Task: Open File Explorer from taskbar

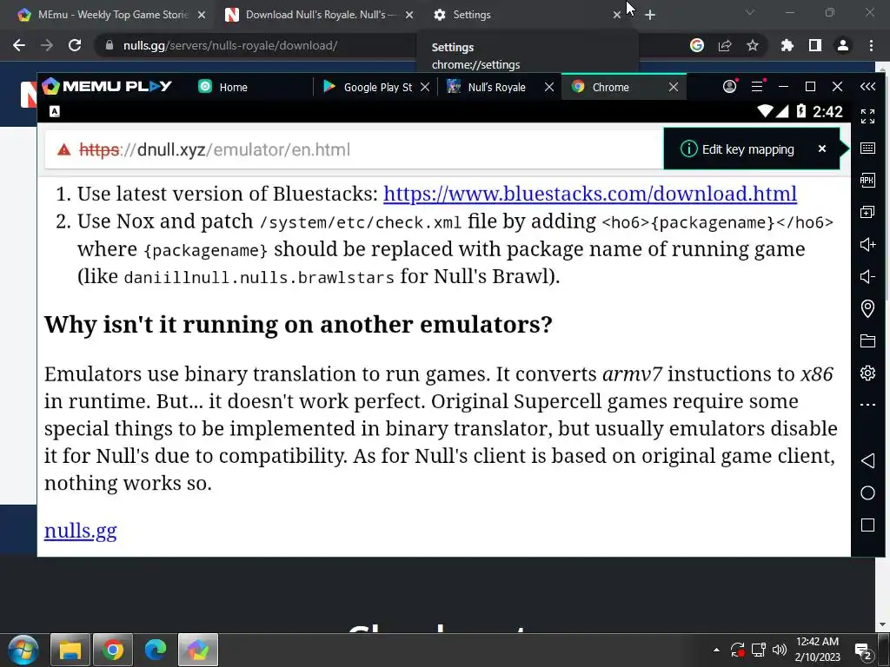Action: pos(70,650)
